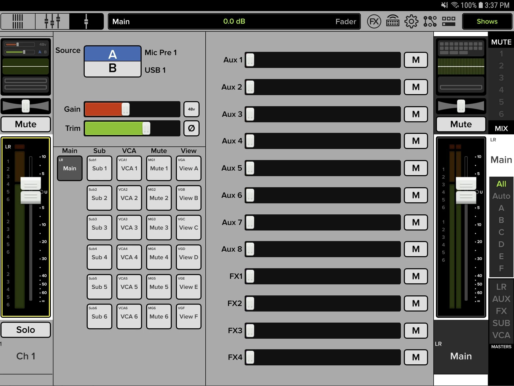Solo channel Ch 1
The image size is (514, 386).
pos(25,330)
